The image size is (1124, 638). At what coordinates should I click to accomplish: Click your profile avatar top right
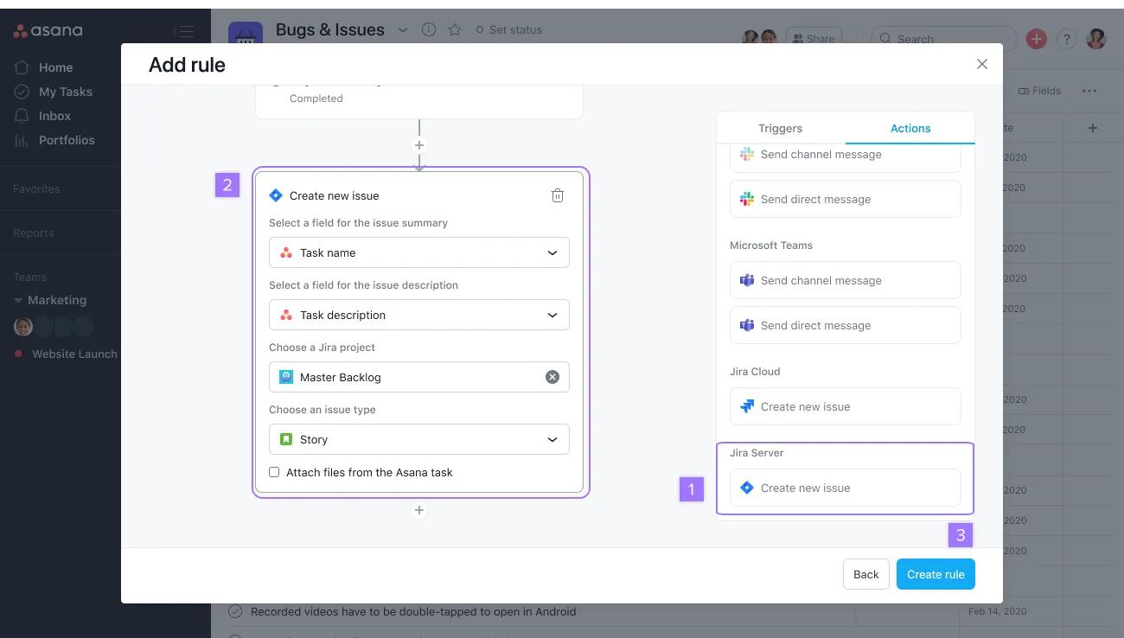1095,38
